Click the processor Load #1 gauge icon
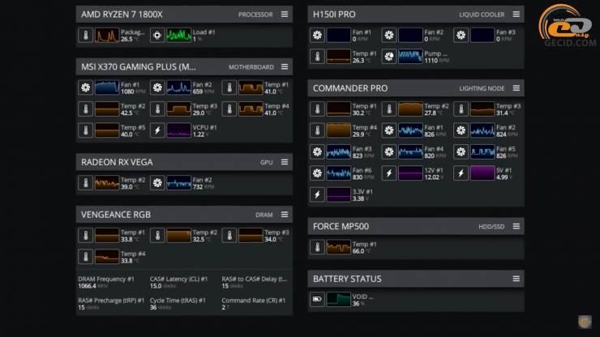This screenshot has width=600, height=337. (x=157, y=36)
